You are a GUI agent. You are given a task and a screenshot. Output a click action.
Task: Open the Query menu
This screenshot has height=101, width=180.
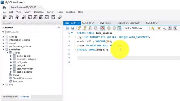pos(28,12)
